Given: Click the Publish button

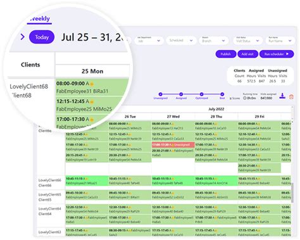Looking at the screenshot, I should tap(225, 54).
